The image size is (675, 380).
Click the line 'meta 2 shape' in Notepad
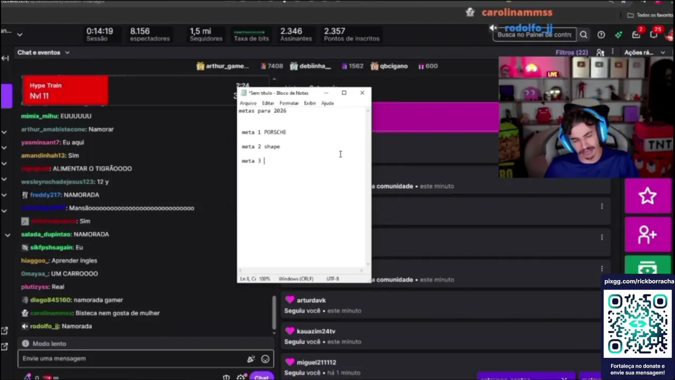(x=261, y=146)
